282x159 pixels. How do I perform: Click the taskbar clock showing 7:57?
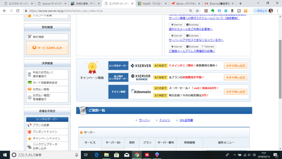pos(264,155)
